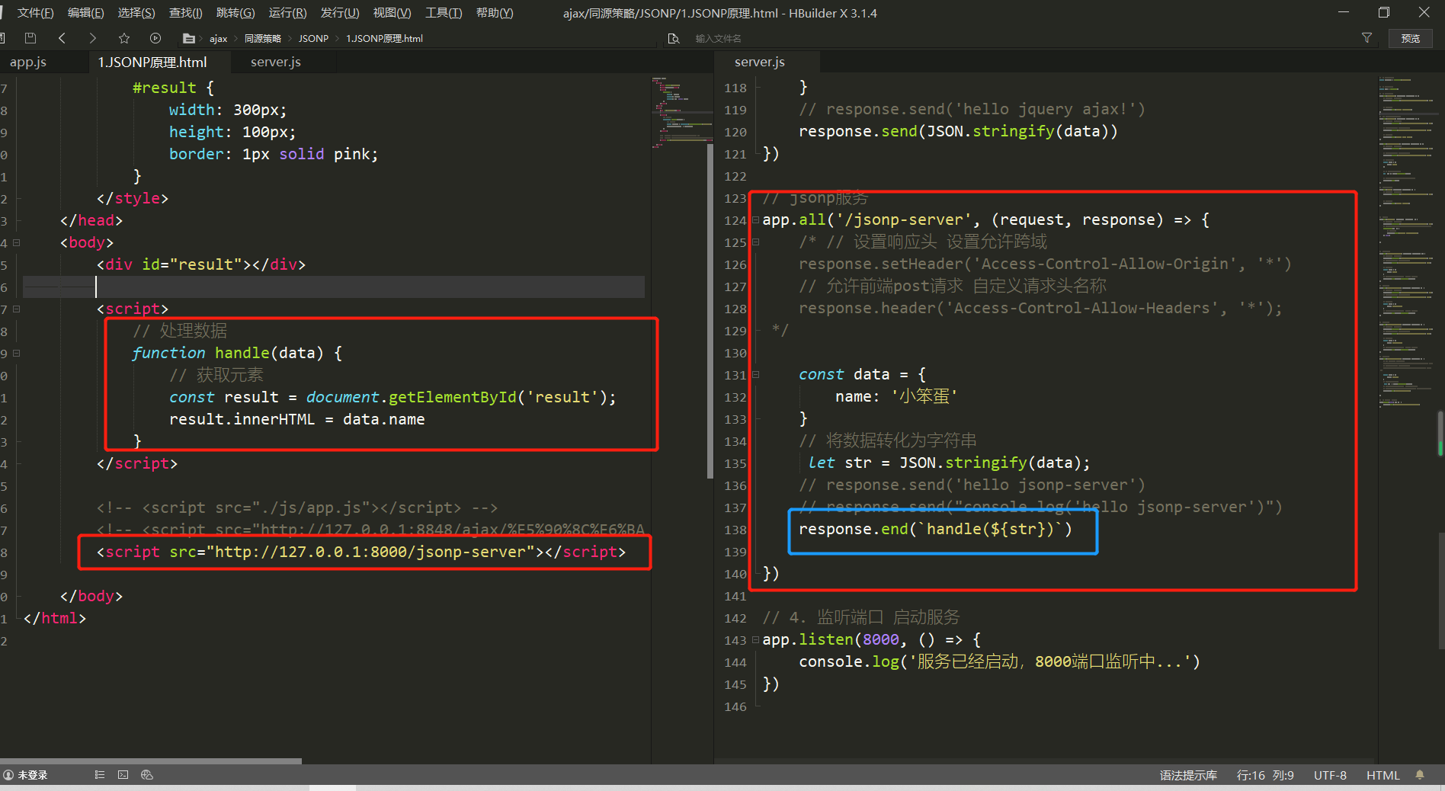Collapse app.listen fold at line 143

click(755, 639)
